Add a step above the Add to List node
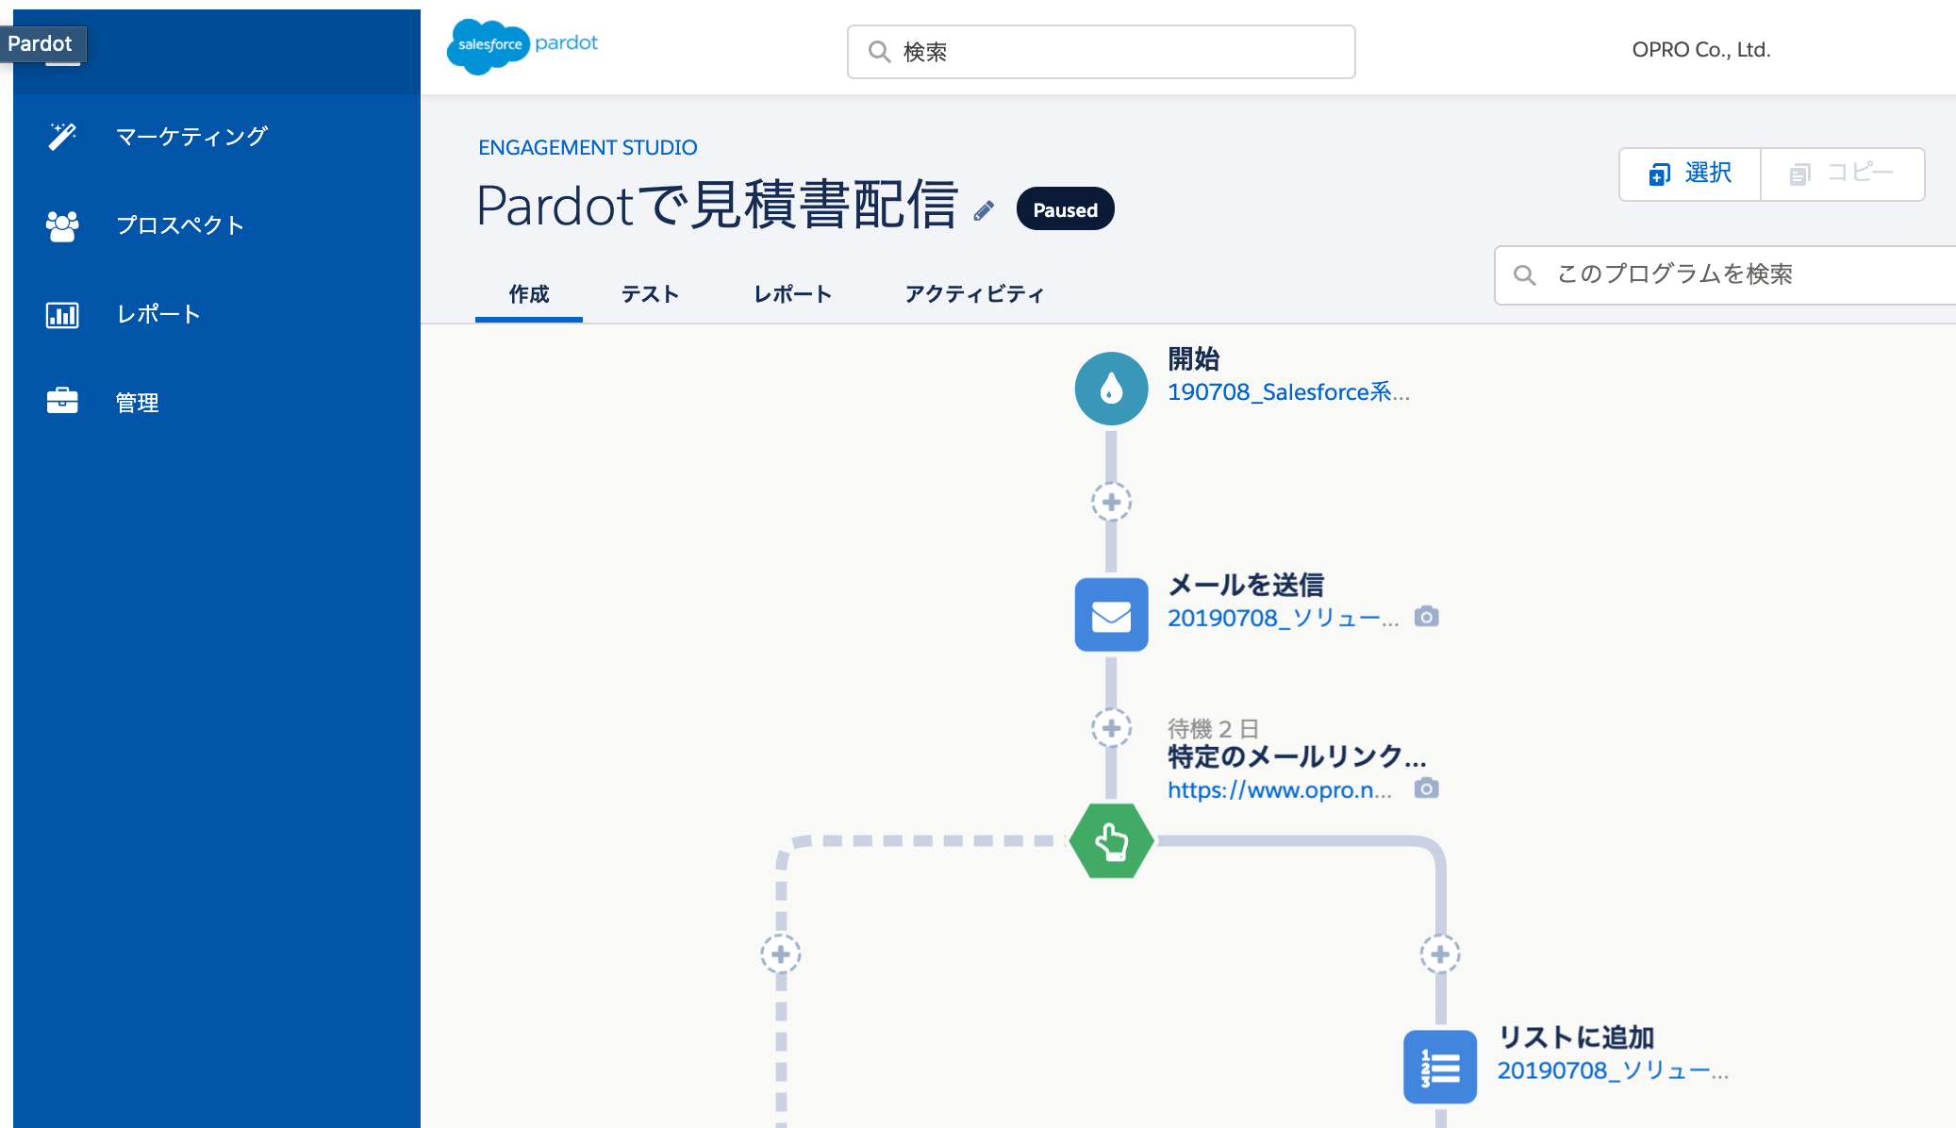1956x1128 pixels. tap(1440, 954)
